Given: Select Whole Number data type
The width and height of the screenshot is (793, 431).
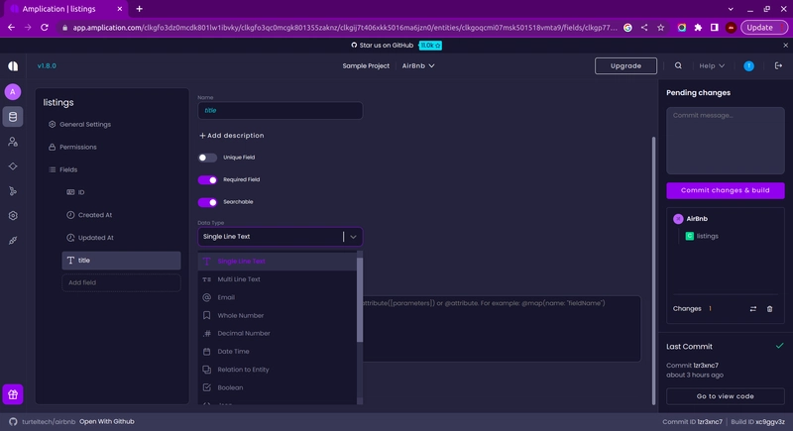Looking at the screenshot, I should click(278, 315).
